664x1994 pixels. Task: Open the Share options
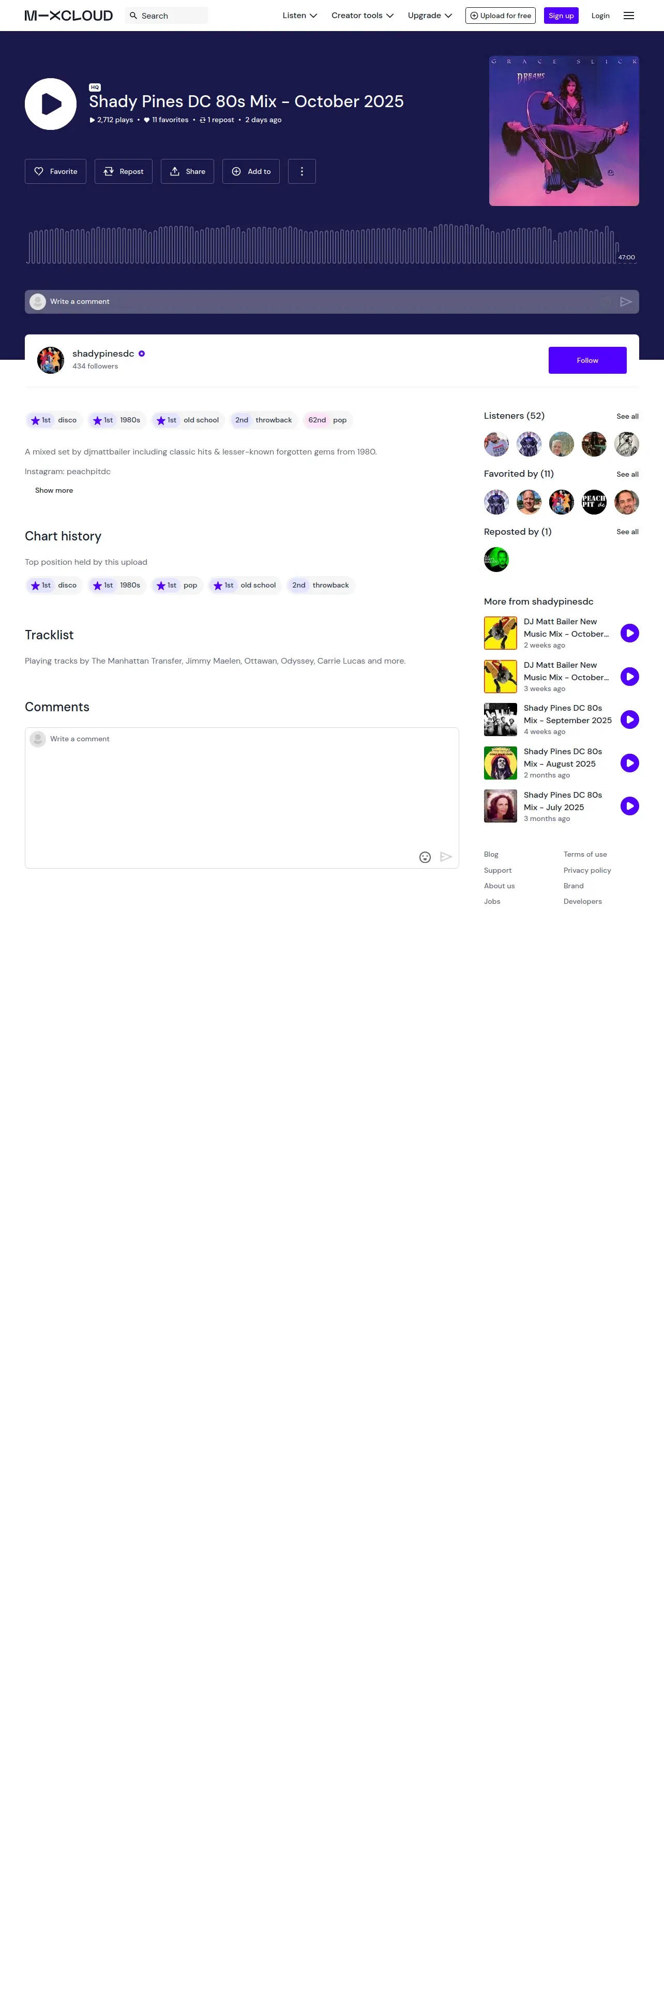pos(188,171)
